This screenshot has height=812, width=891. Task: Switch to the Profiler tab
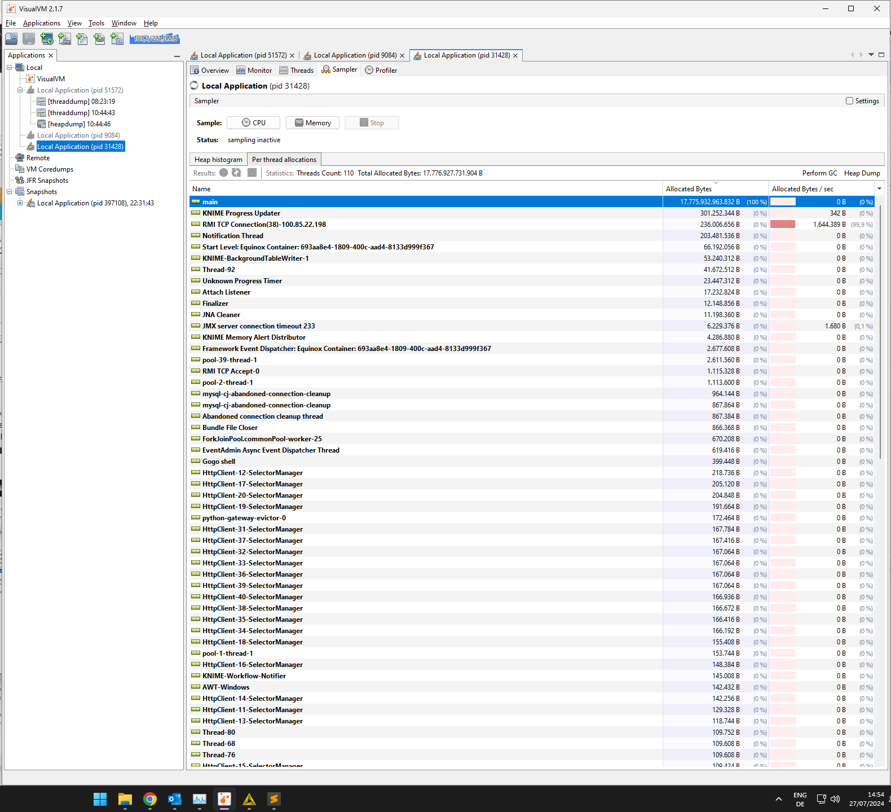click(381, 70)
